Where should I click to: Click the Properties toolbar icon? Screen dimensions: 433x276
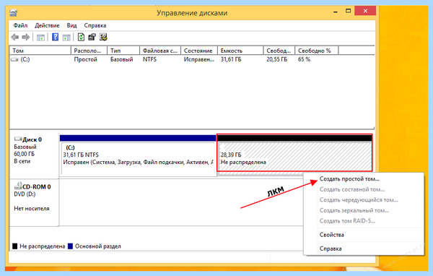[92, 37]
